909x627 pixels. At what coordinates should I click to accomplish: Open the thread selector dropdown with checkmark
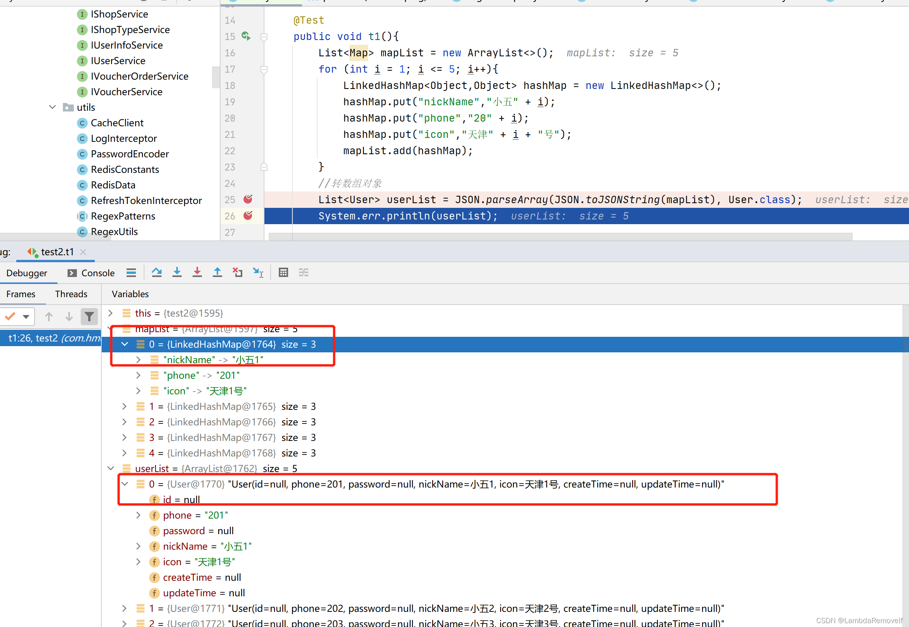(18, 316)
